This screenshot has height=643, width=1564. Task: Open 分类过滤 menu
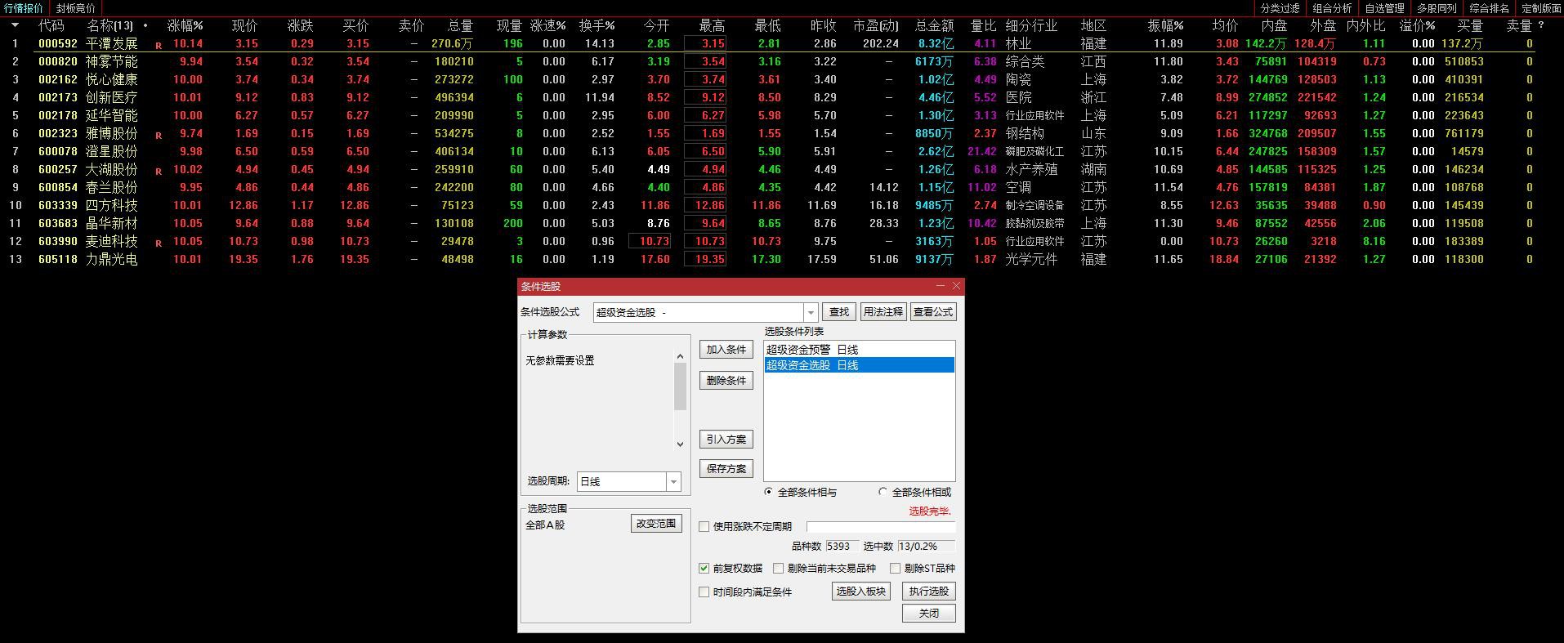click(x=1280, y=8)
